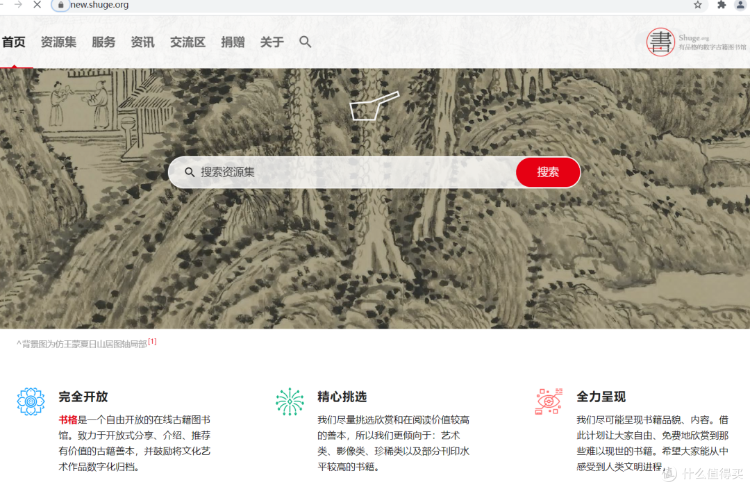Go to the 资讯 section
The image size is (750, 489).
[142, 42]
